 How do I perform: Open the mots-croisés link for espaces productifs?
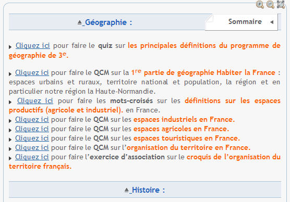[35, 101]
